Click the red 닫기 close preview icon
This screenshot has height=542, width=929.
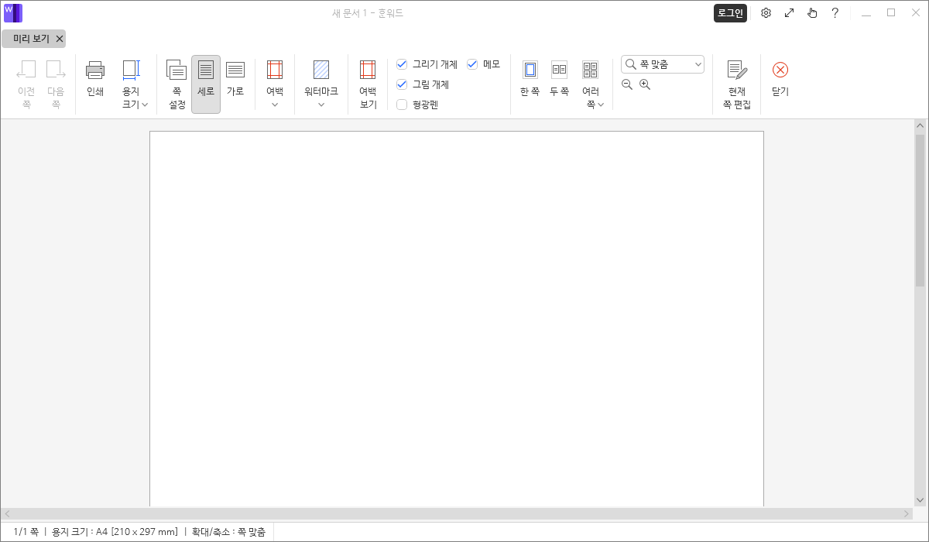[x=780, y=70]
